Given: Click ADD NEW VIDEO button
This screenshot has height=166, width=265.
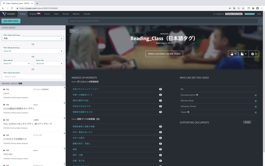Looking at the screenshot, I should (11, 21).
